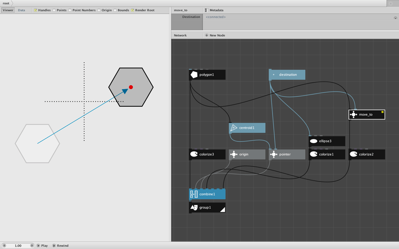The height and width of the screenshot is (249, 399).
Task: Click the pointer node icon
Action: tap(274, 154)
